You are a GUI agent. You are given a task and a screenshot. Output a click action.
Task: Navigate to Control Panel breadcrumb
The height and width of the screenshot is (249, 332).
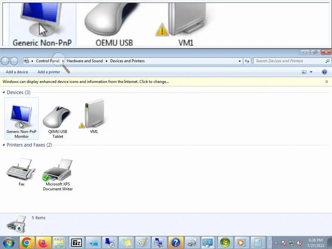(48, 61)
